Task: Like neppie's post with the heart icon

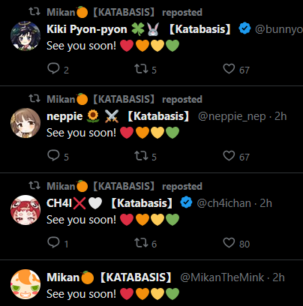Action: point(229,155)
